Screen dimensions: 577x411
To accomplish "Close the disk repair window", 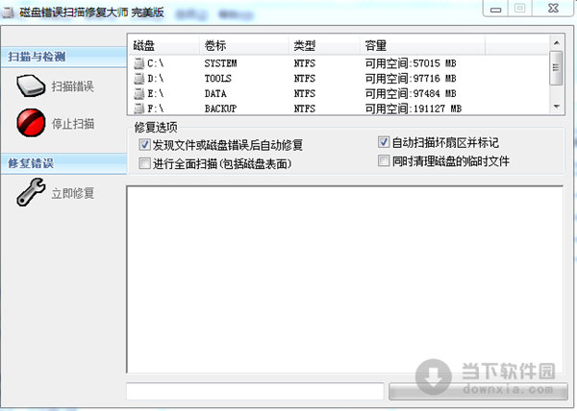I will click(553, 9).
